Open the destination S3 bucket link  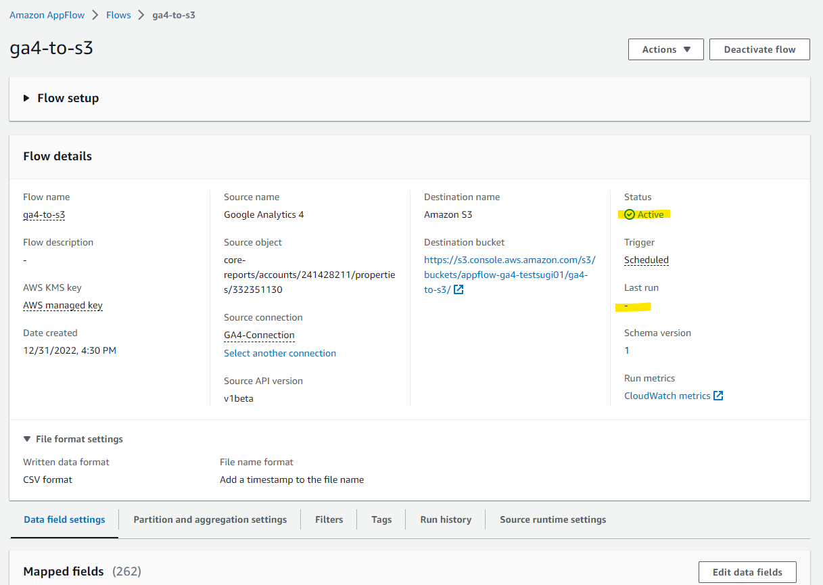(x=509, y=275)
